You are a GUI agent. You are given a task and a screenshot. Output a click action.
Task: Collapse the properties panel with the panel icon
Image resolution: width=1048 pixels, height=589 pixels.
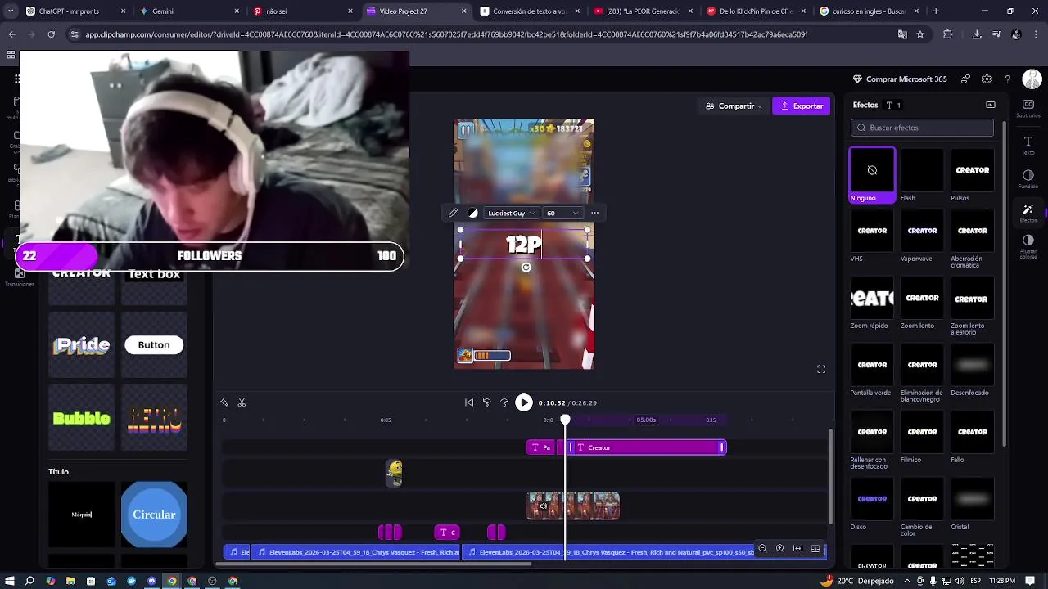tap(991, 105)
